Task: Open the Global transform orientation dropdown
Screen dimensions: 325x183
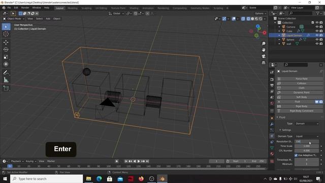Action: 116,14
